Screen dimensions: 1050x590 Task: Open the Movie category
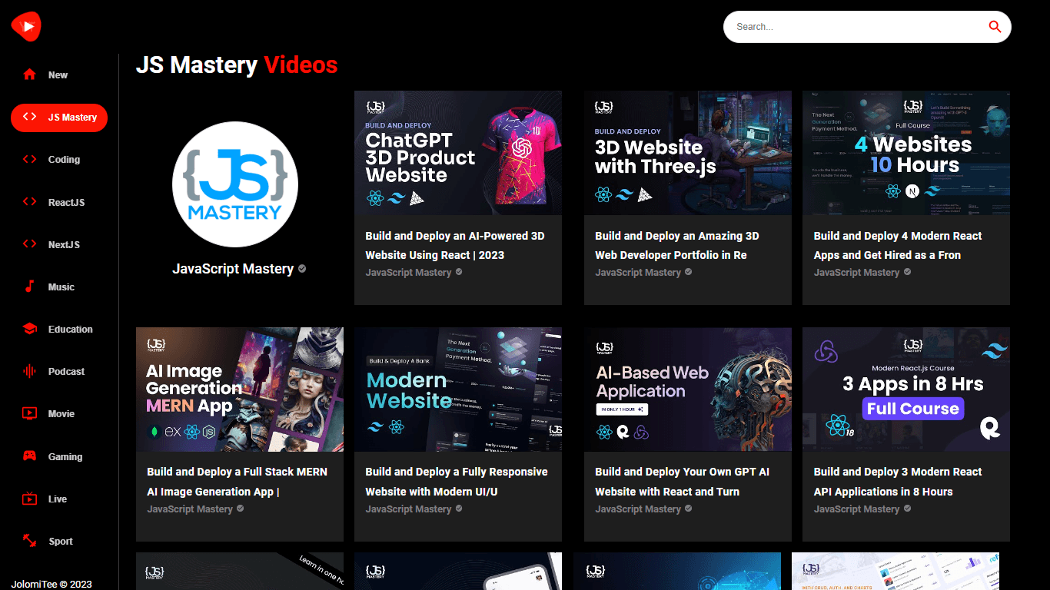click(59, 413)
